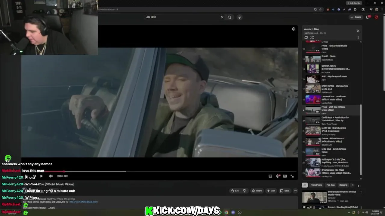Skip to next video
Screen dimensions: 385x216
tap(42, 176)
